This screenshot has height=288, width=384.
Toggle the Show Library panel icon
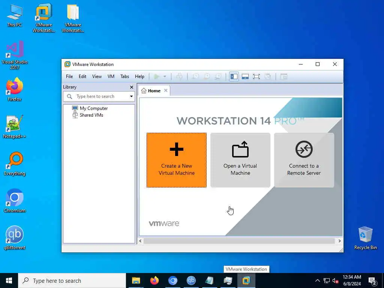pos(234,76)
